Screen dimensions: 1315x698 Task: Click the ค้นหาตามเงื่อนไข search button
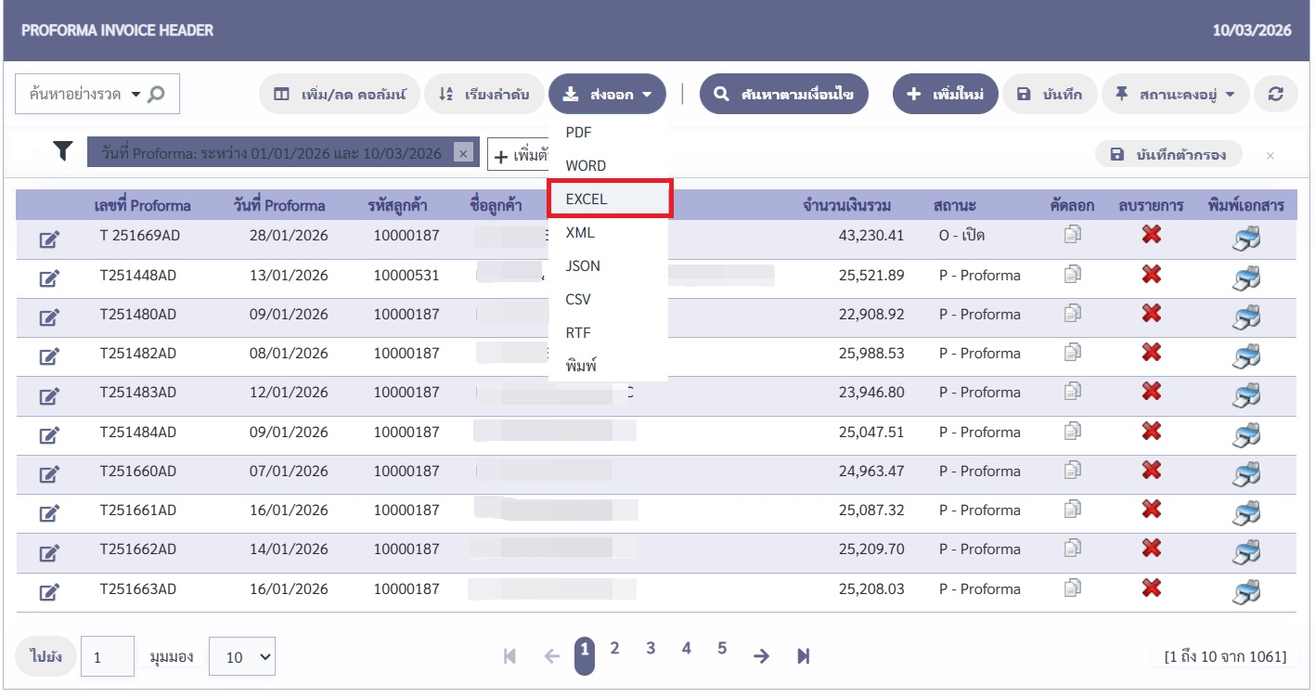(783, 94)
